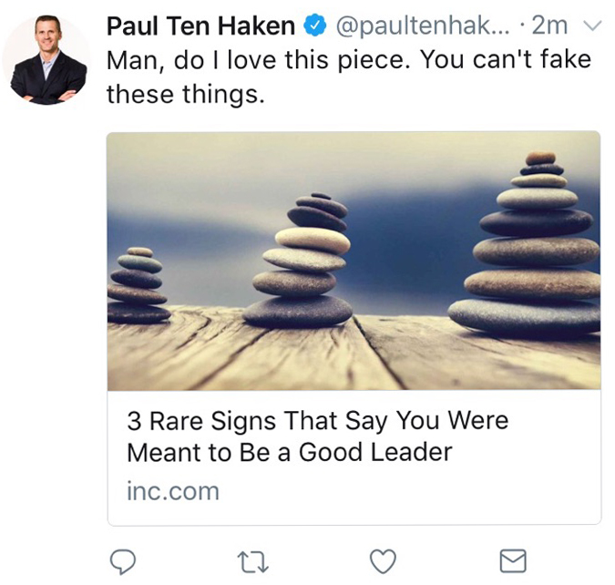Click the reply speech bubble icon
615x585 pixels.
point(123,562)
